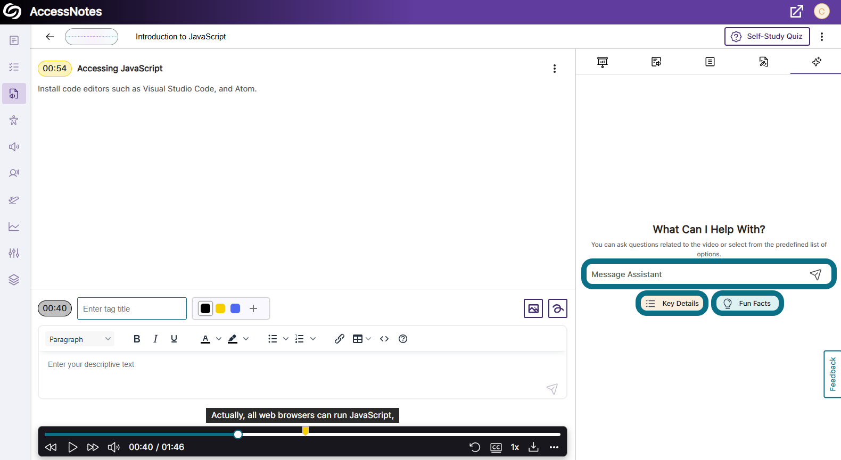Toggle underline formatting
The width and height of the screenshot is (841, 460).
click(x=174, y=339)
